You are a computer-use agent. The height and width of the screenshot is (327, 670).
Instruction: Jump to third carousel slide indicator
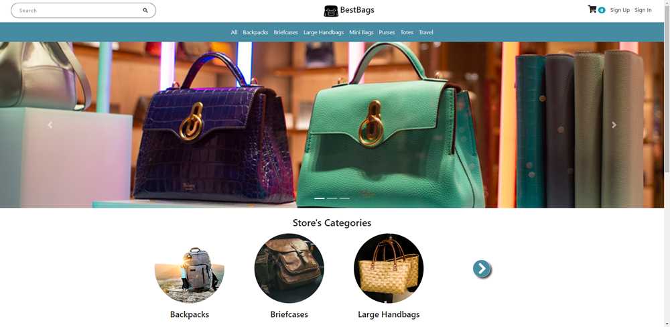click(344, 198)
